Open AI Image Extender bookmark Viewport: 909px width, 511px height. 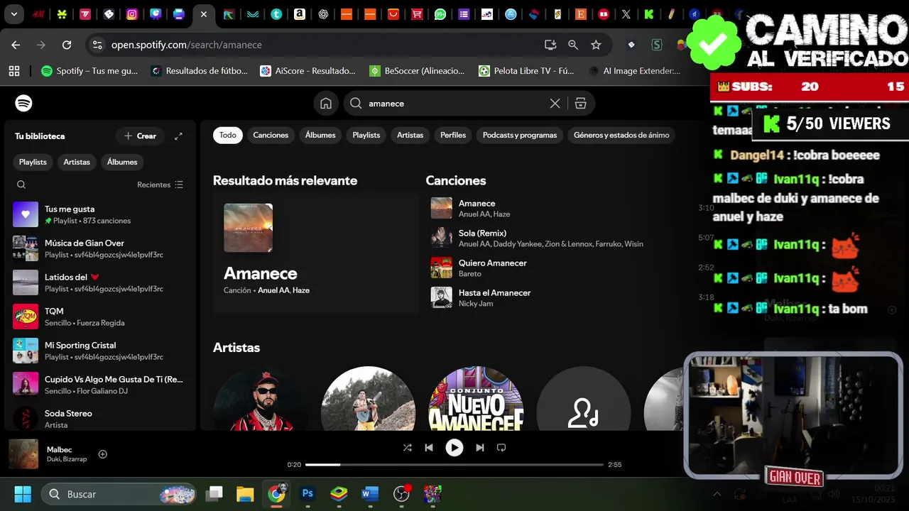pyautogui.click(x=634, y=71)
